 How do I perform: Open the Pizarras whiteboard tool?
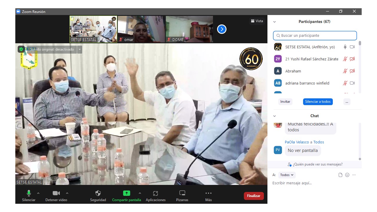(x=182, y=193)
